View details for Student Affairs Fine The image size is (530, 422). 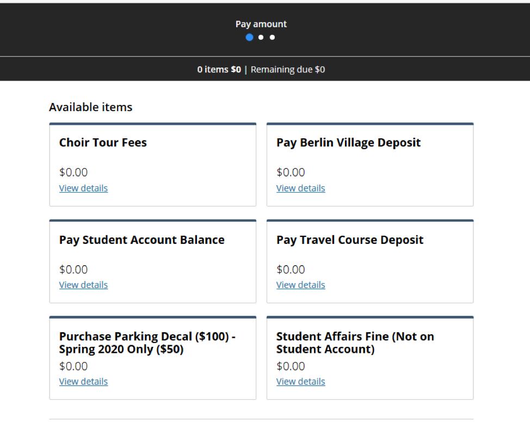point(300,382)
